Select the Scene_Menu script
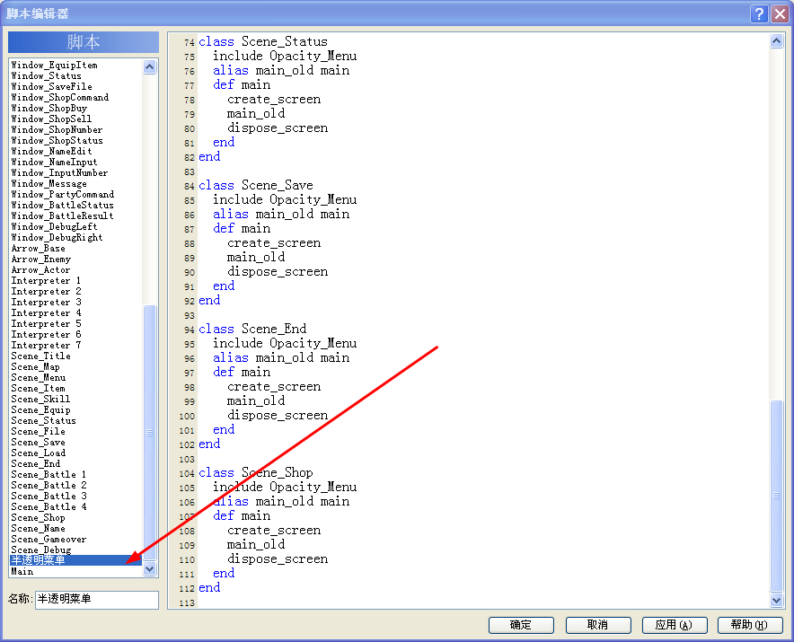Viewport: 794px width, 642px height. 76,378
